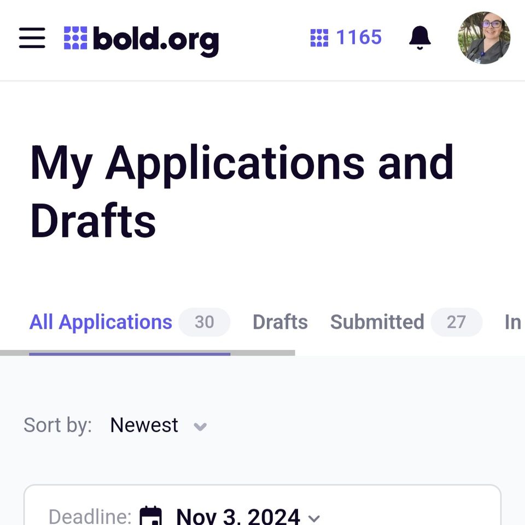Click the deadline calendar icon
Viewport: 525px width, 525px height.
(150, 516)
